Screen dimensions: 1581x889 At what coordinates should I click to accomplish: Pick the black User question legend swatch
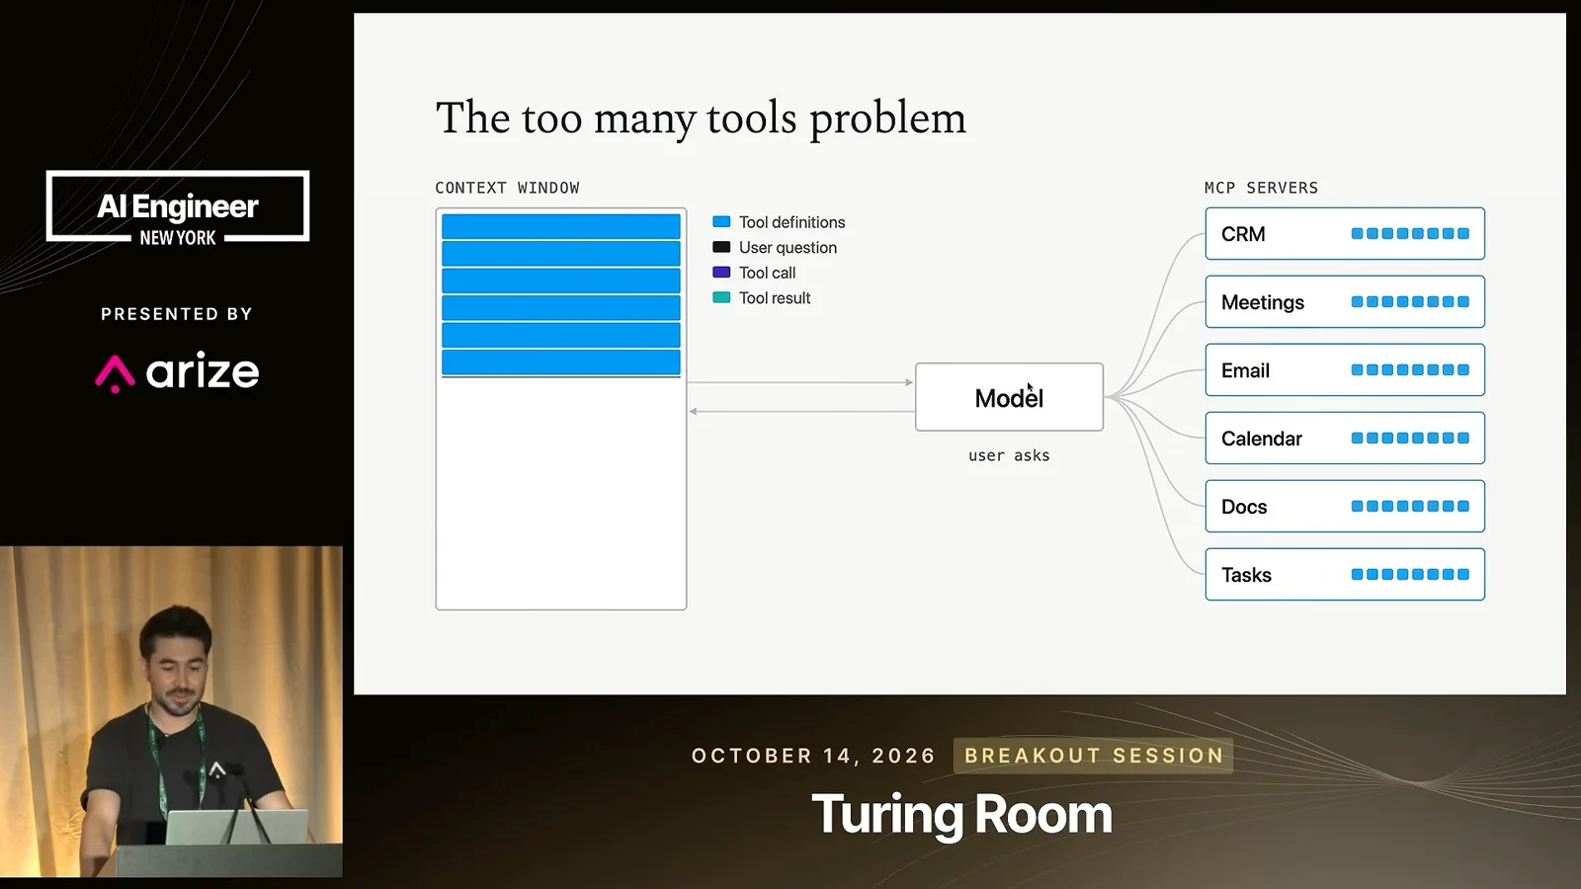721,247
